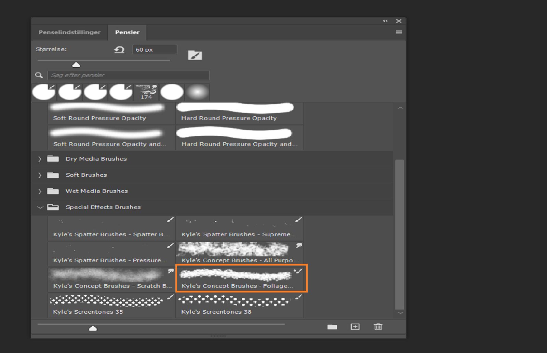547x353 pixels.
Task: Select Kyle's Spatter Brushes - Supreme... brush
Action: [239, 228]
